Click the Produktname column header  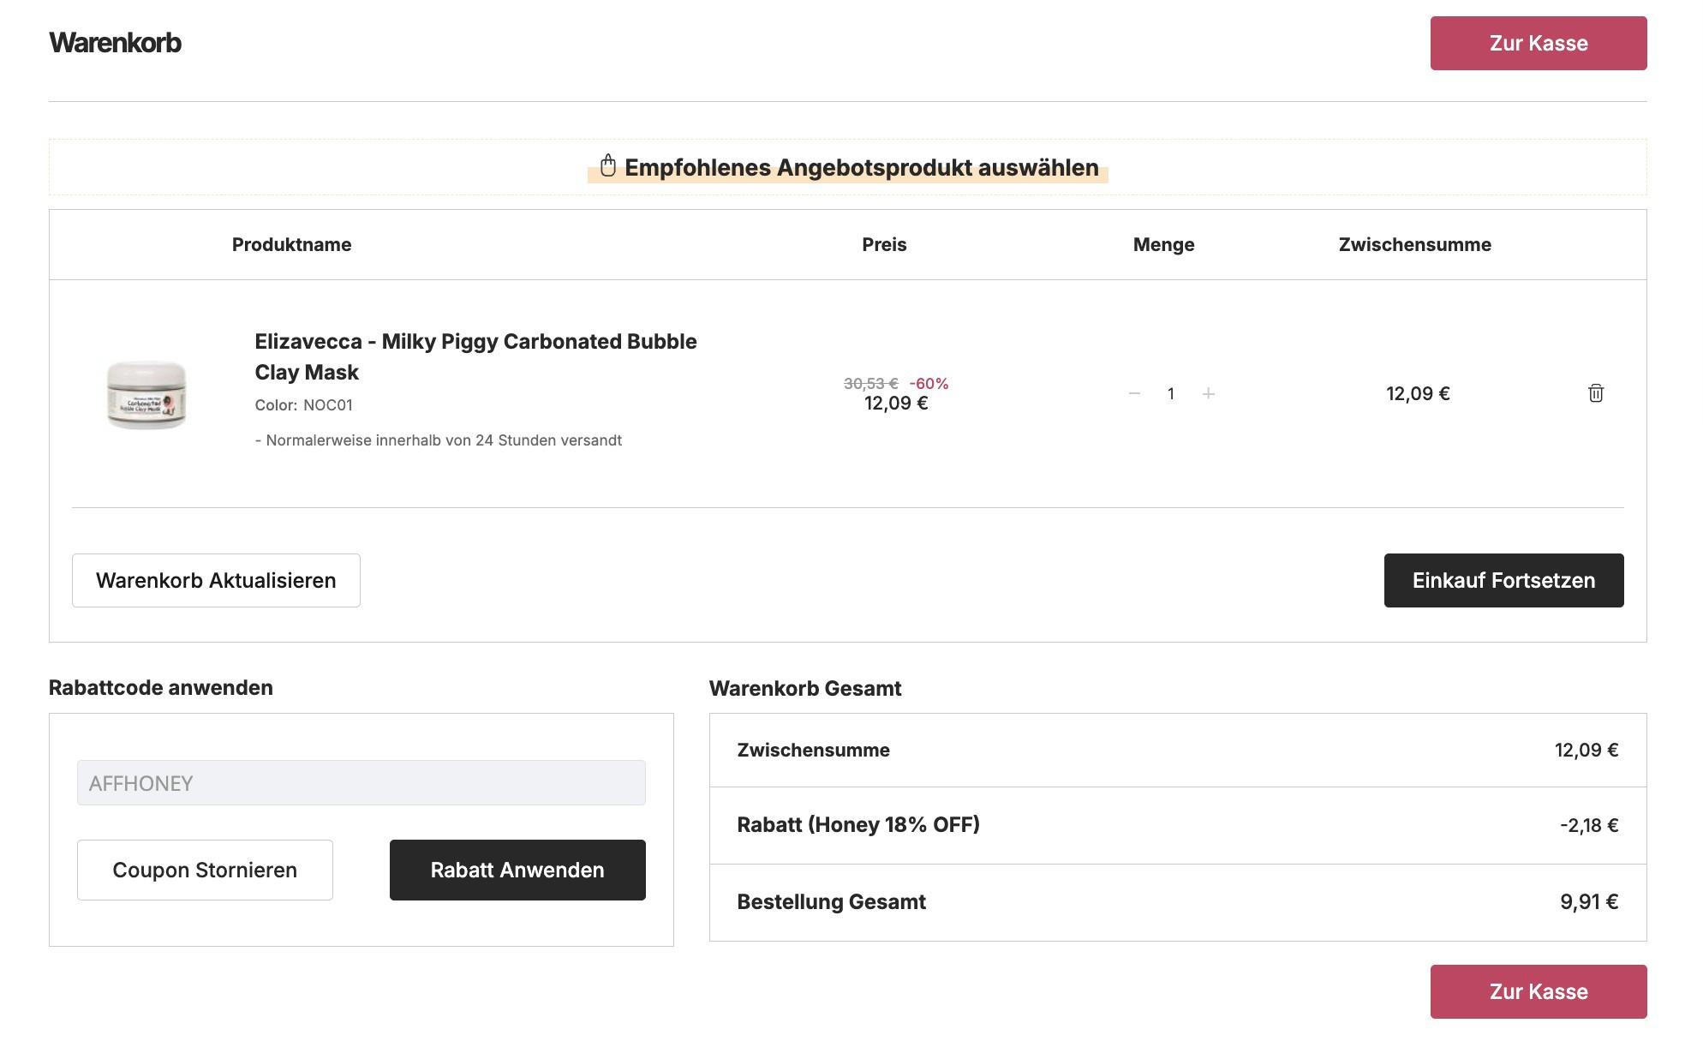(x=291, y=244)
